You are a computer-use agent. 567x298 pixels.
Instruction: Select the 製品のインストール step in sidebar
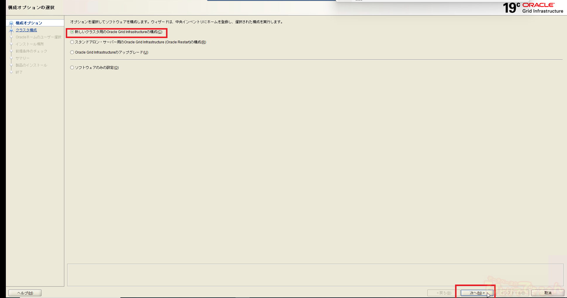coord(31,65)
